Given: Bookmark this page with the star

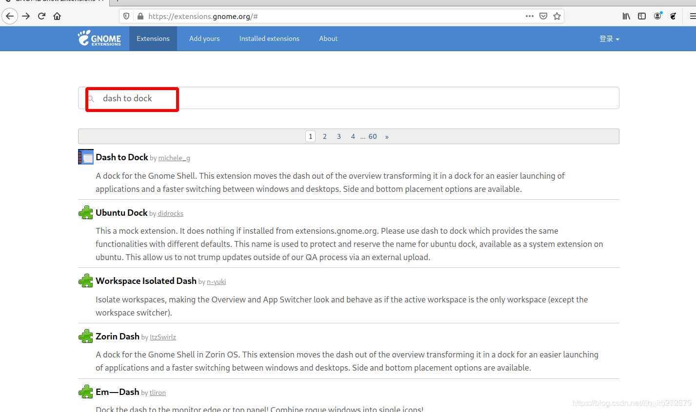Looking at the screenshot, I should click(557, 16).
